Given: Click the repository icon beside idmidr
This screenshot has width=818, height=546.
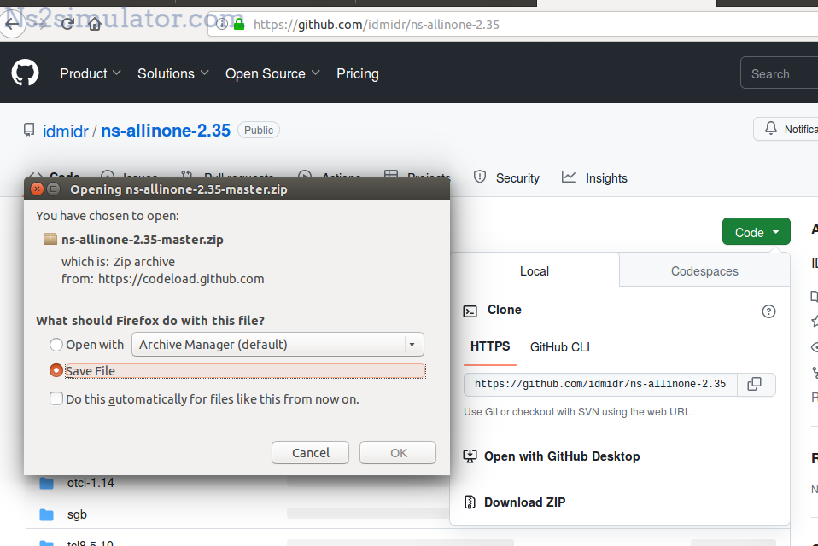Looking at the screenshot, I should pos(29,130).
